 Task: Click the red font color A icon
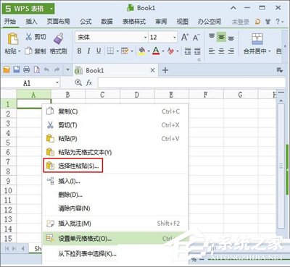pos(156,51)
